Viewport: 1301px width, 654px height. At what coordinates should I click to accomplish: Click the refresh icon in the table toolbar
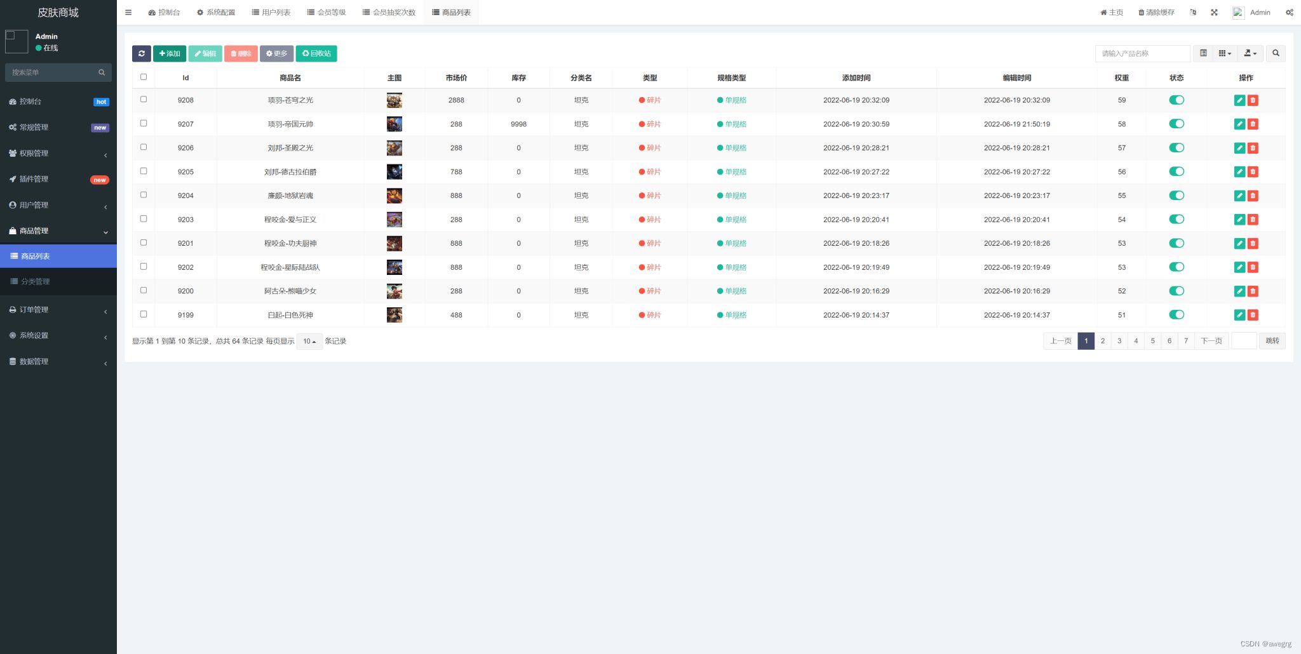click(141, 54)
